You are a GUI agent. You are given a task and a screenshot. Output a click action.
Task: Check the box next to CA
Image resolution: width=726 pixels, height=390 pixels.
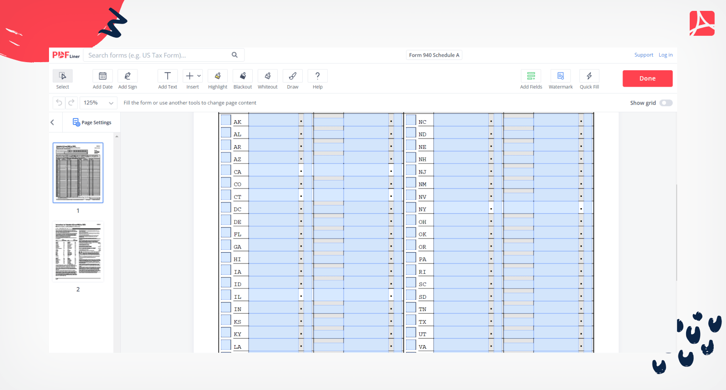click(226, 171)
